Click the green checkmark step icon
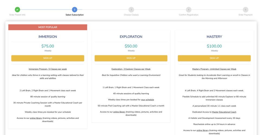Image resolution: width=260 pixels, height=135 pixels. click(17, 10)
